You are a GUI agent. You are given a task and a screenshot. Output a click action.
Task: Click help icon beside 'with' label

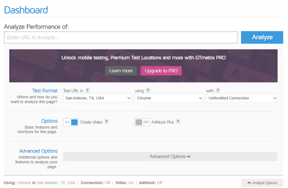tap(218, 90)
